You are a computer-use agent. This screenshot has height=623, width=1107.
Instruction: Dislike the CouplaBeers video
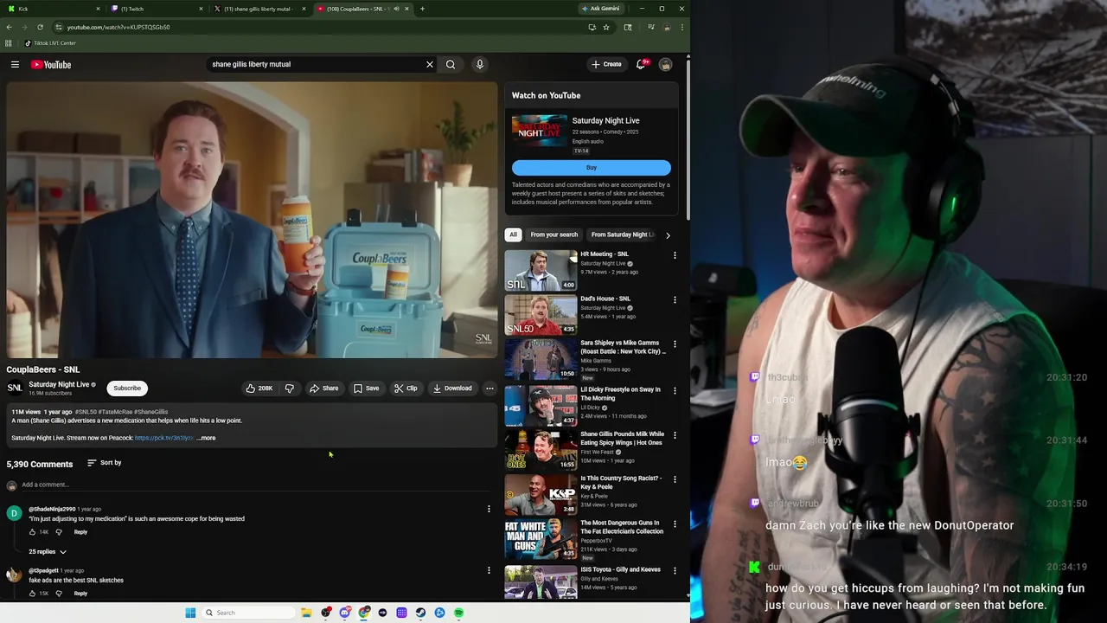click(x=290, y=389)
